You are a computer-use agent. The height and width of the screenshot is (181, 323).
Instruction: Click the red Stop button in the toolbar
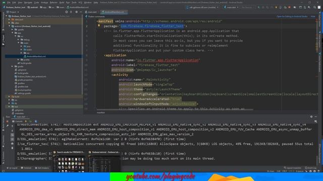point(289,7)
